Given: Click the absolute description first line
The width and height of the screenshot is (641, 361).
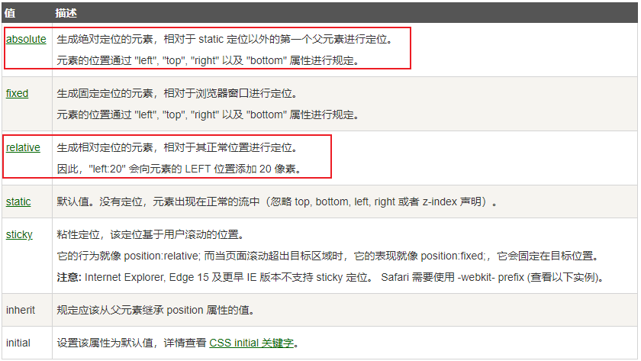Looking at the screenshot, I should 225,39.
